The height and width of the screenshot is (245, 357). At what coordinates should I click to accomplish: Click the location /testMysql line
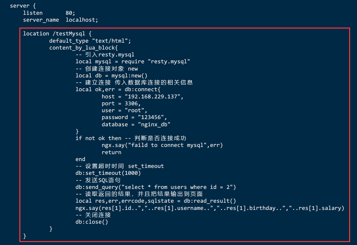coord(57,34)
